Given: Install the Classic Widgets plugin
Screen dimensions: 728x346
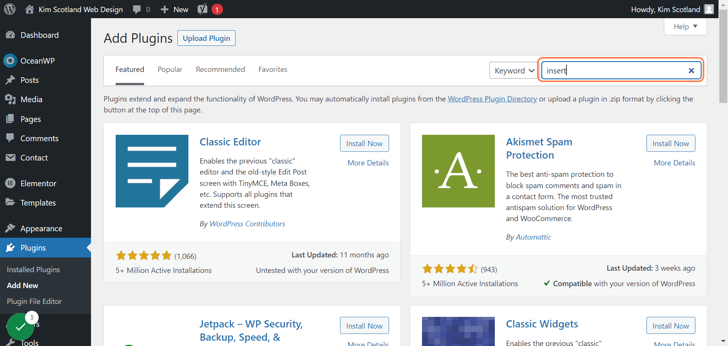Looking at the screenshot, I should pyautogui.click(x=671, y=326).
